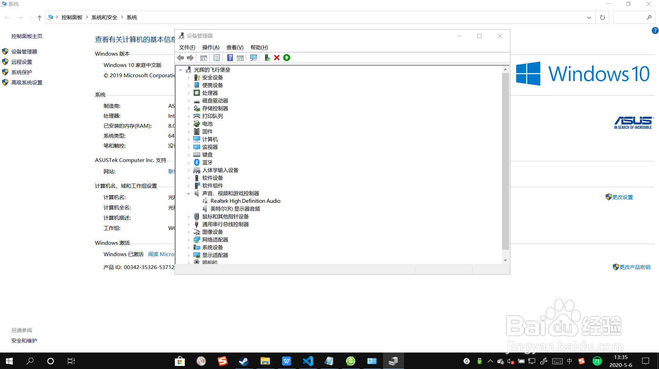Viewport: 659px width, 369px height.
Task: Open Steam from the taskbar
Action: pyautogui.click(x=244, y=361)
